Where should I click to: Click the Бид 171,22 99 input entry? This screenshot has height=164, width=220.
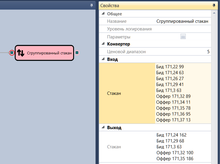pos(170,66)
